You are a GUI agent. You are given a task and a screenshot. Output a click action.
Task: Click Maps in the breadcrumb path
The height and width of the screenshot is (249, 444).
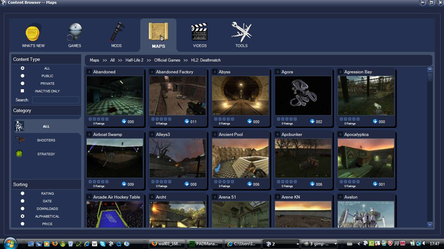coord(94,60)
